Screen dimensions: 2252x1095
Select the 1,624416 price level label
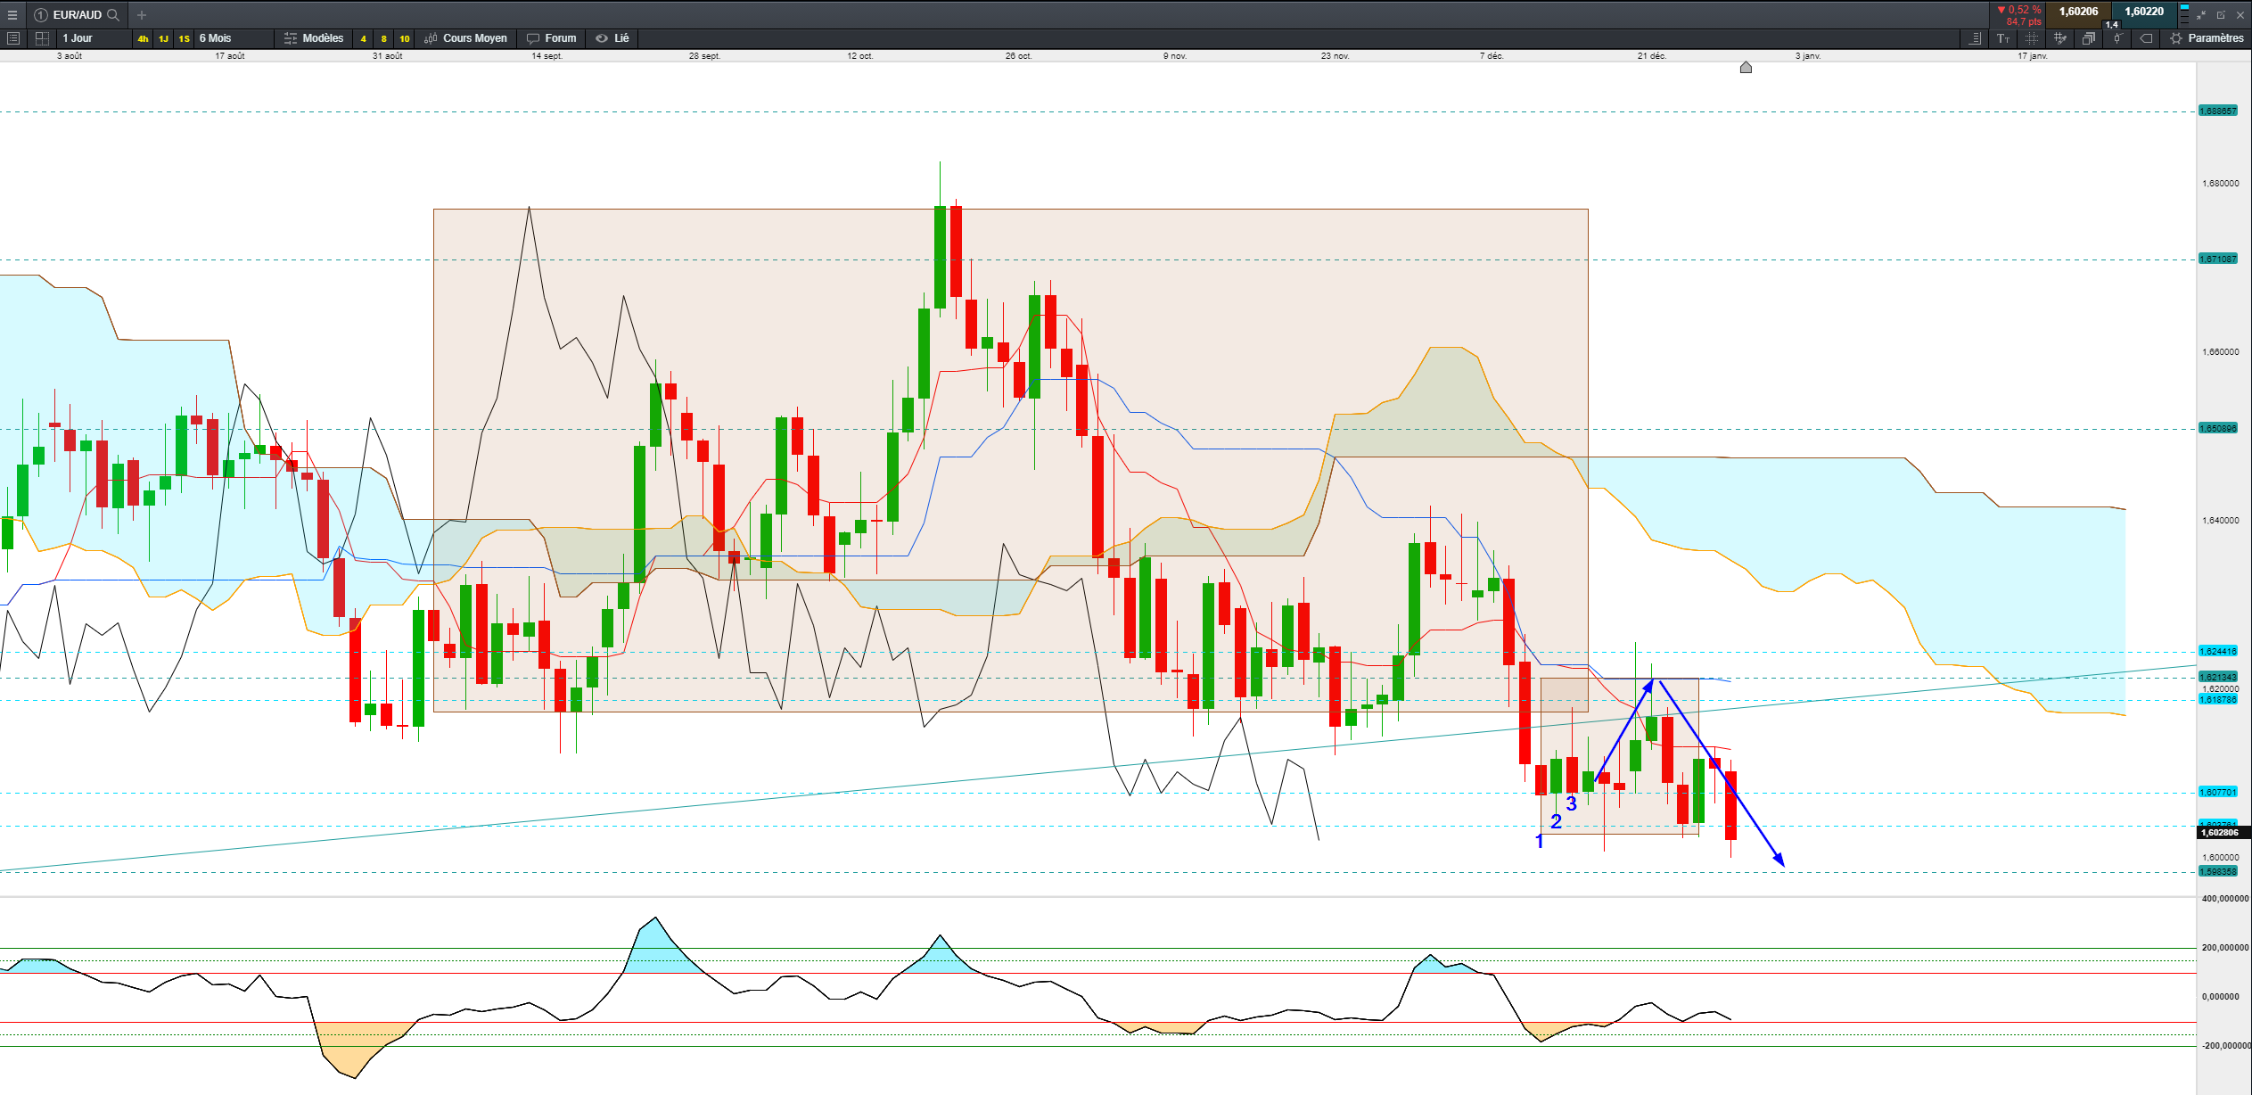pyautogui.click(x=2218, y=651)
